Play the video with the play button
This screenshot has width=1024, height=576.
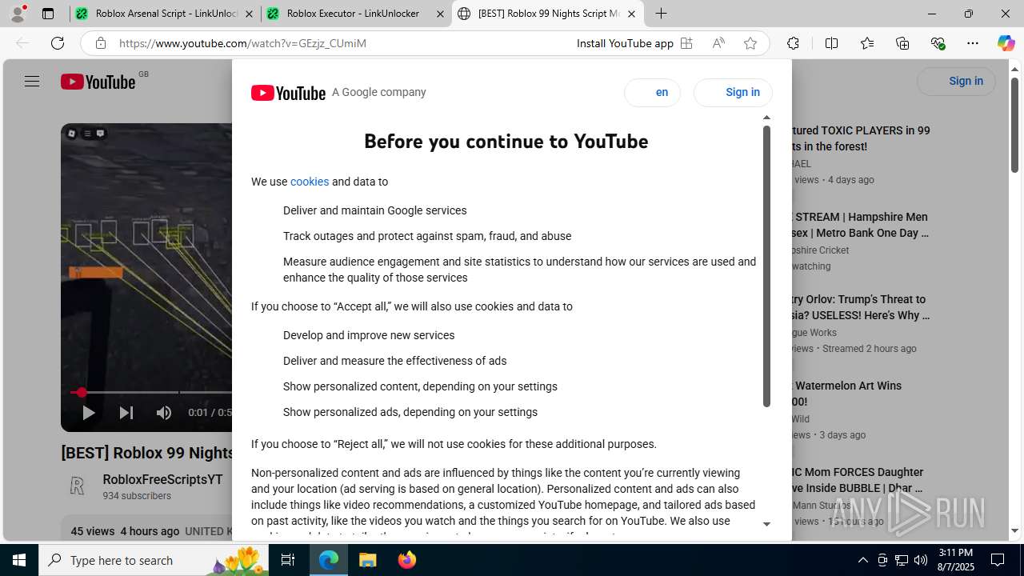point(88,413)
